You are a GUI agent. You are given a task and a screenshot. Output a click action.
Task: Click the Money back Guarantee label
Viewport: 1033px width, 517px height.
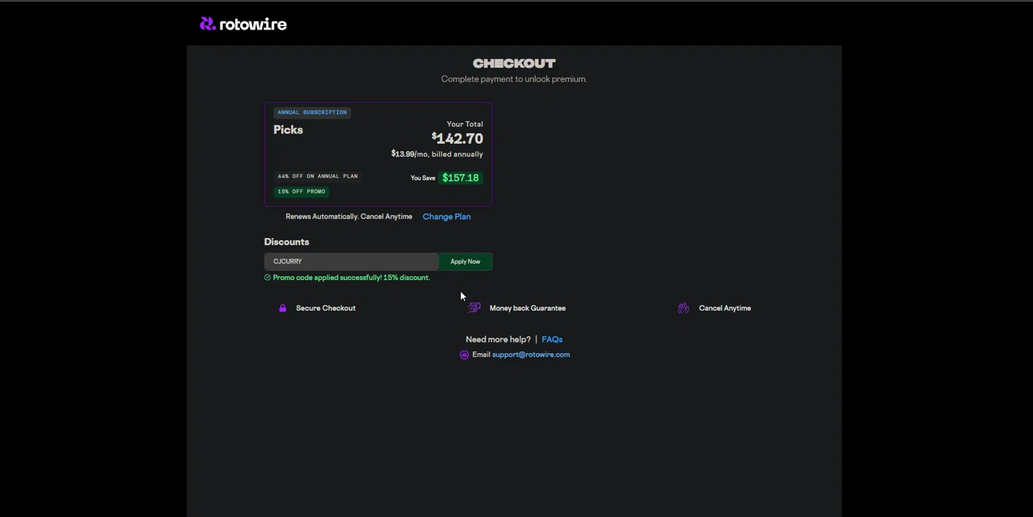point(528,308)
